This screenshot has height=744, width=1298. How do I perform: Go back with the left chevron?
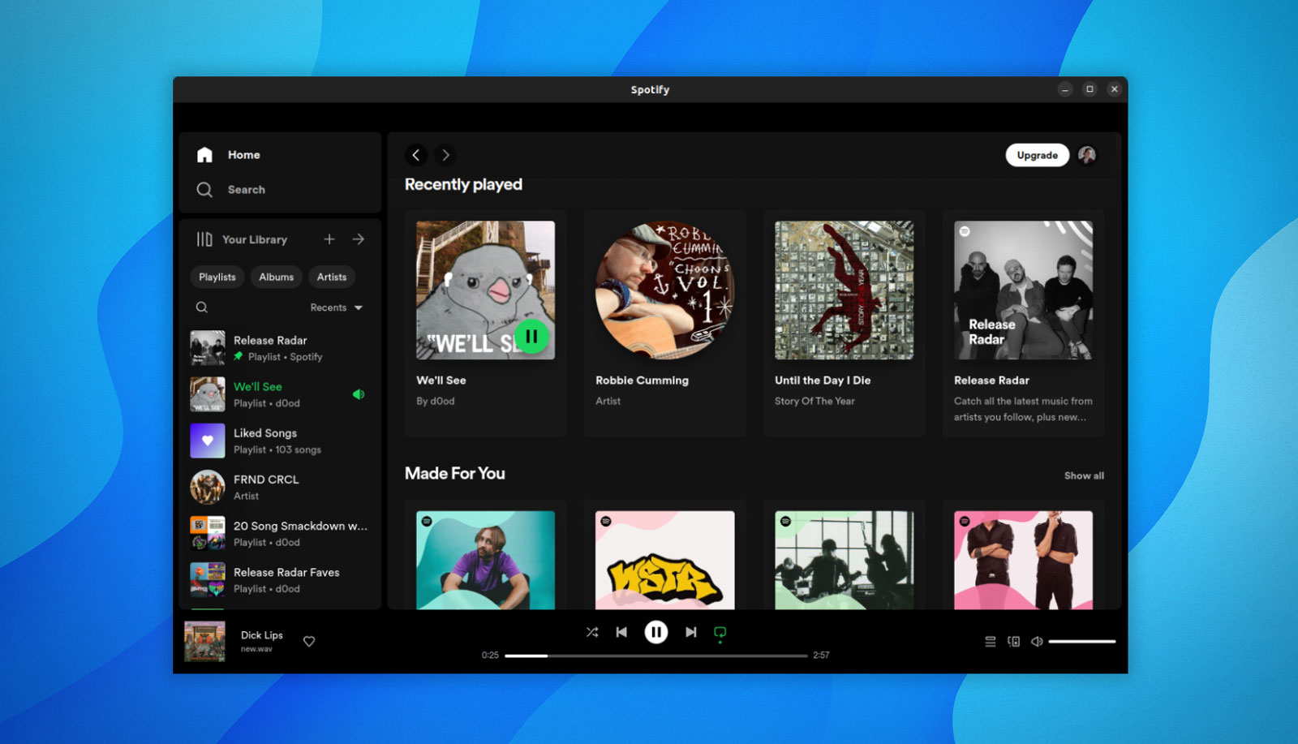(x=416, y=155)
